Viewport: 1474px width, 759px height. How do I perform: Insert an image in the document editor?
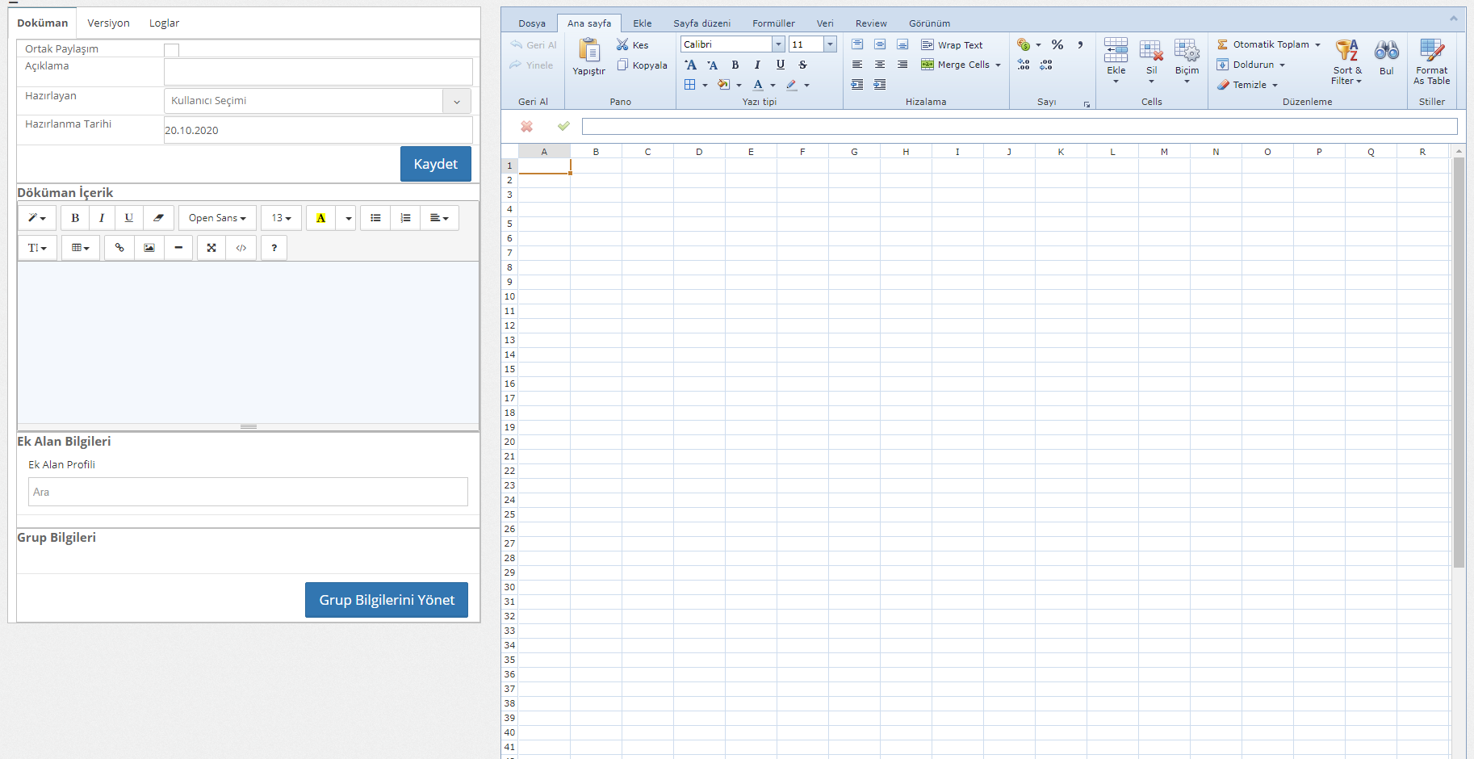[149, 248]
